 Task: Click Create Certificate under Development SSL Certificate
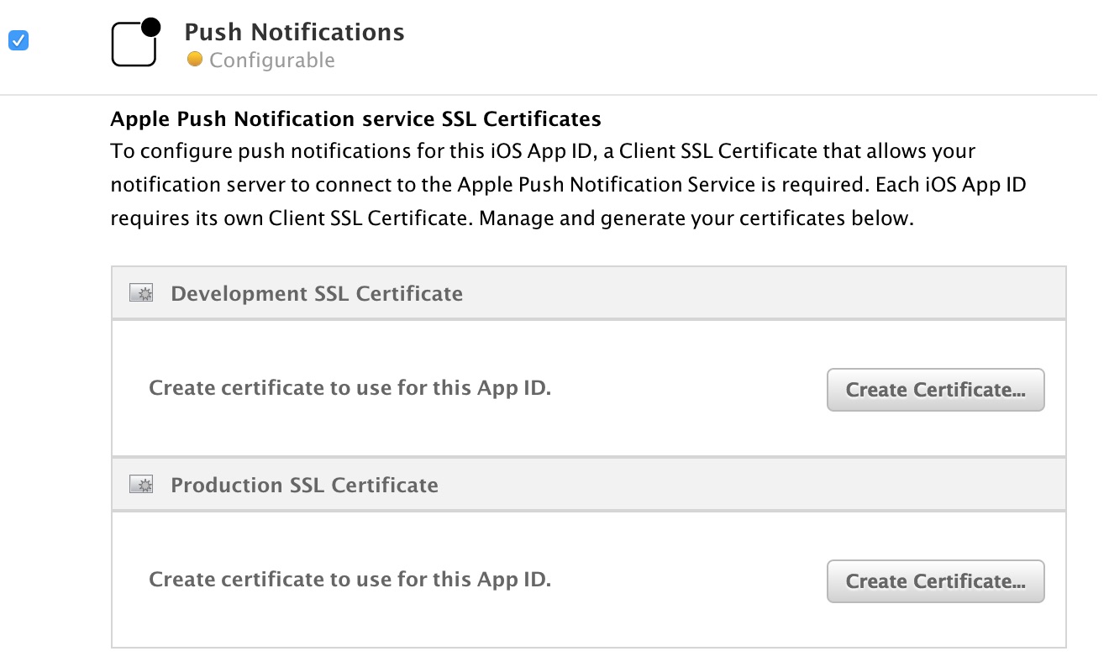(935, 389)
